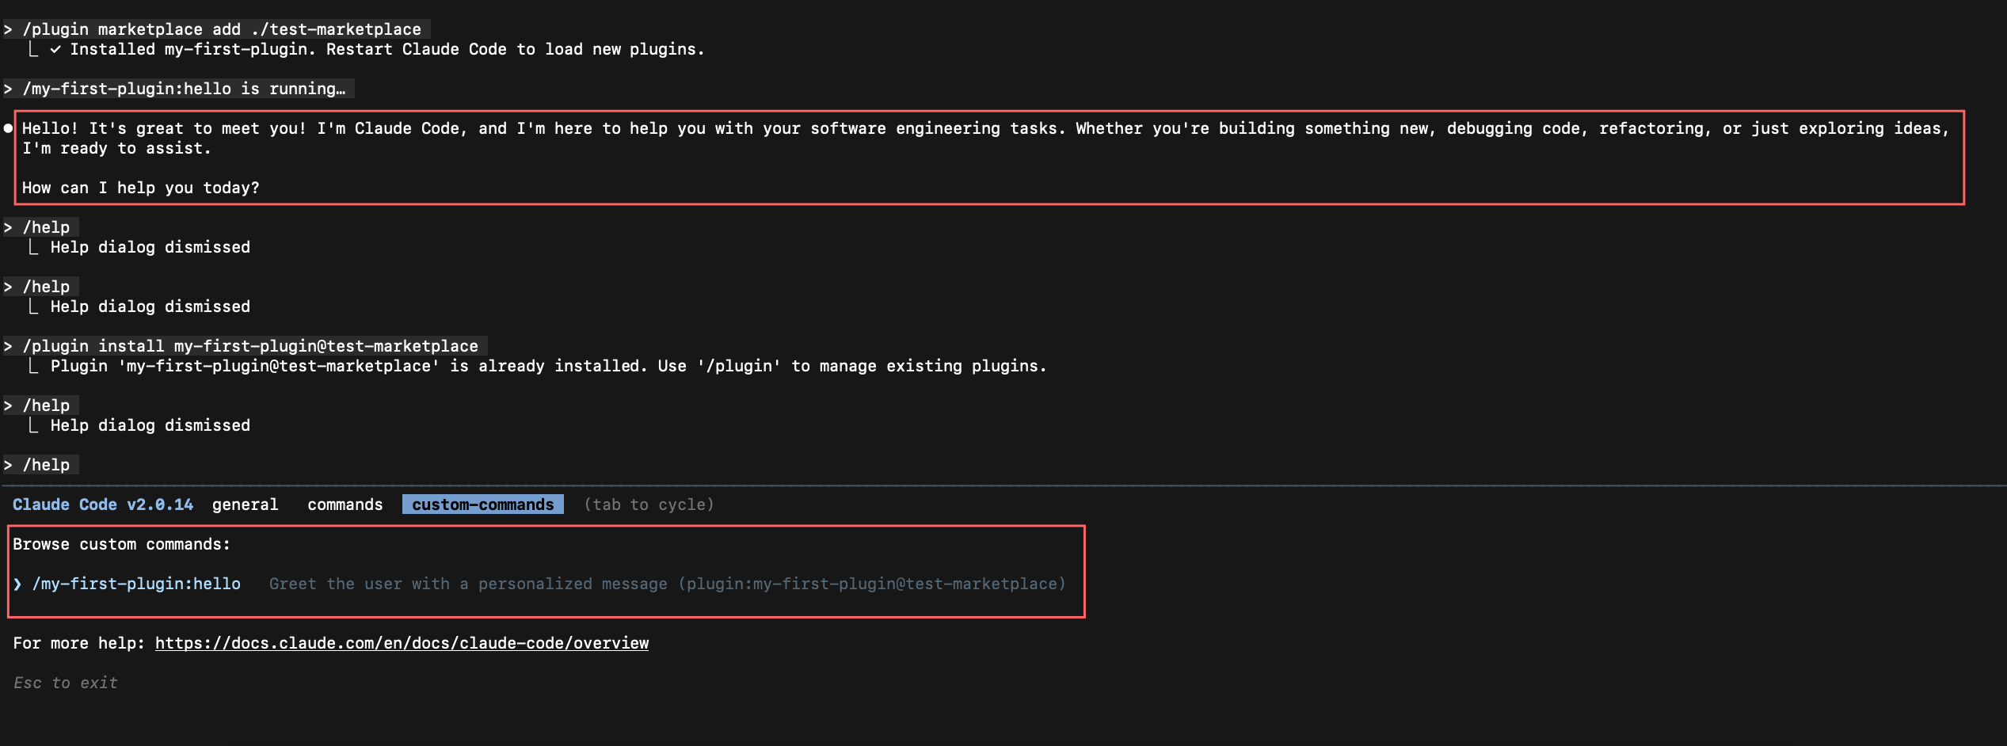Click the white bullet beside the Hello response

pyautogui.click(x=8, y=128)
